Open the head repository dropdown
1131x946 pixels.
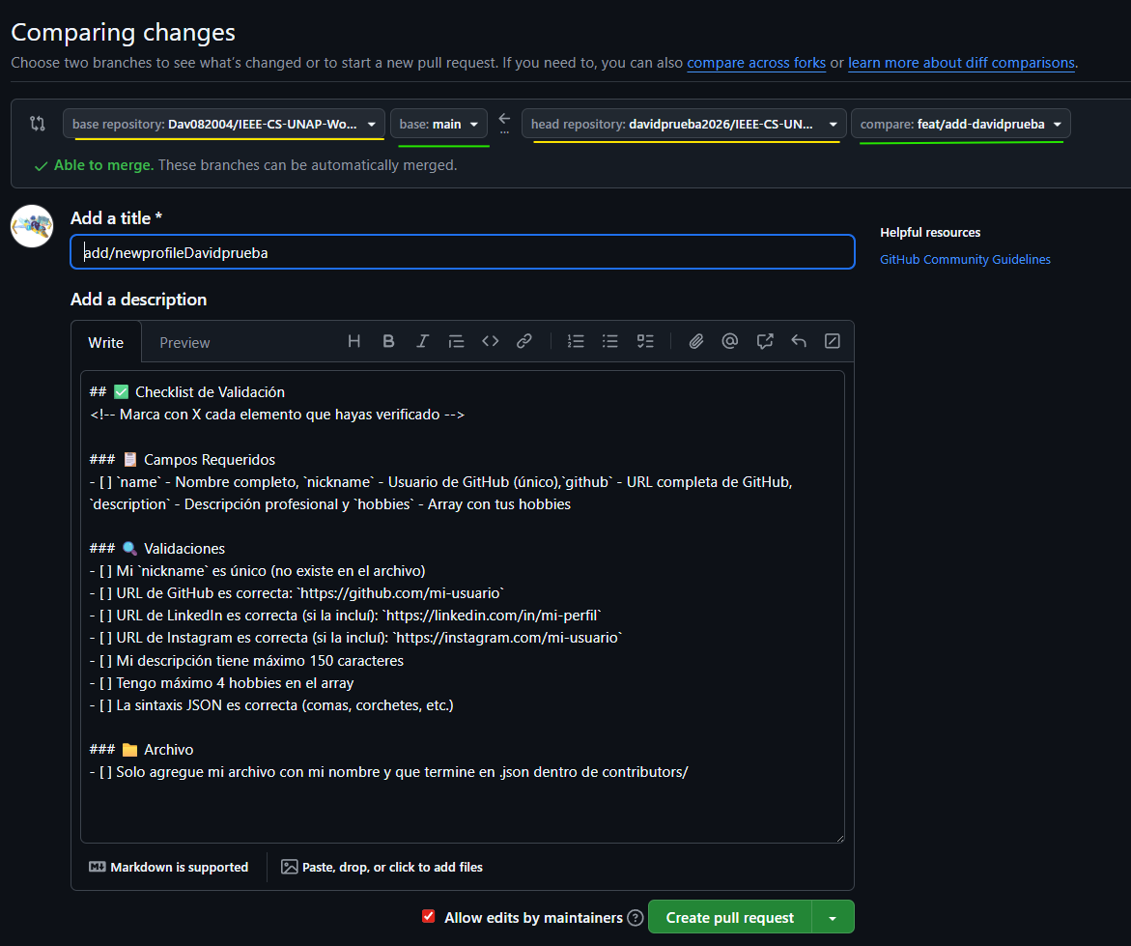tap(684, 124)
